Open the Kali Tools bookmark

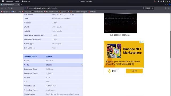click(16, 12)
